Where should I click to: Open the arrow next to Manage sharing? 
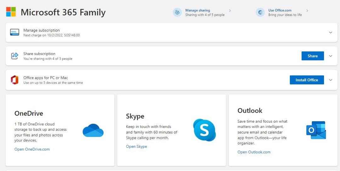coord(230,10)
